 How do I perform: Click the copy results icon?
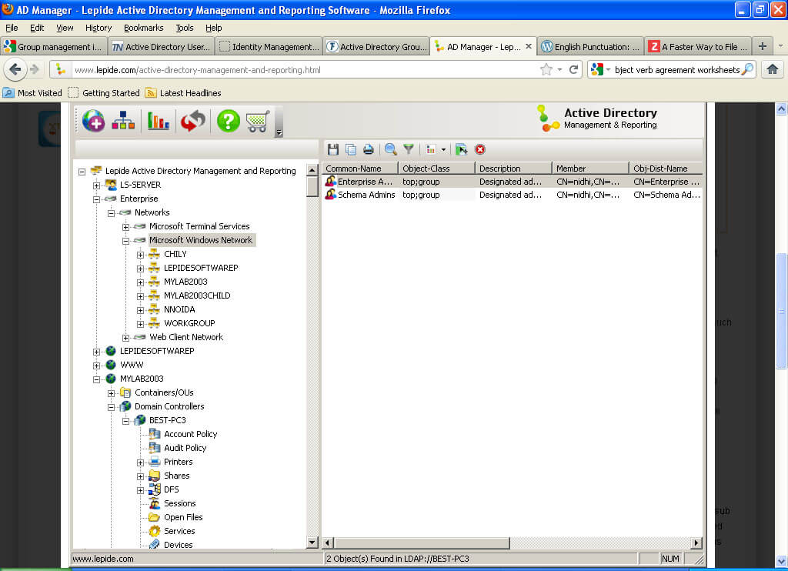click(351, 149)
